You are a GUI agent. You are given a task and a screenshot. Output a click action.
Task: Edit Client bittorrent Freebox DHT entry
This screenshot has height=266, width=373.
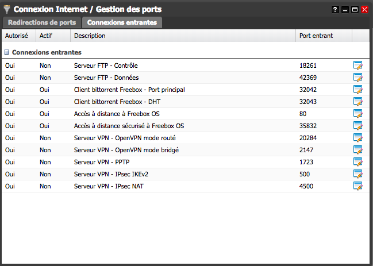[358, 102]
